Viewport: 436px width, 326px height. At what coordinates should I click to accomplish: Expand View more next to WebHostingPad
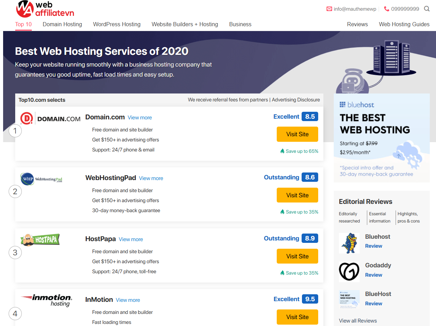tap(151, 178)
